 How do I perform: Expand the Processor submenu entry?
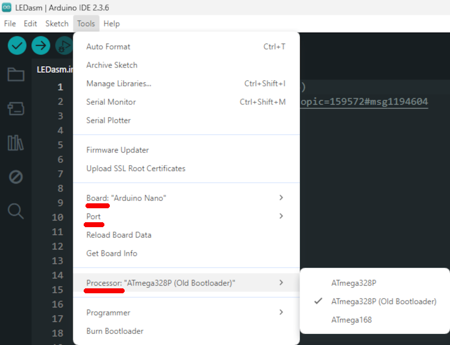(187, 283)
